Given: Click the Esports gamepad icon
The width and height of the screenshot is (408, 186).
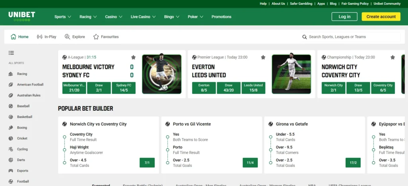Looking at the screenshot, I should tap(11, 171).
